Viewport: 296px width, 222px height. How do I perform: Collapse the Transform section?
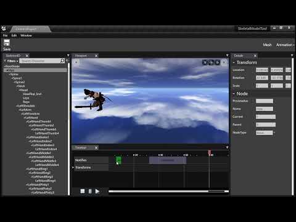[234, 62]
